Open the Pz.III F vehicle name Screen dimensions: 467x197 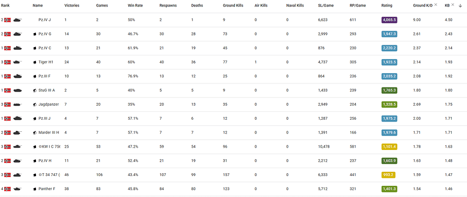[x=46, y=76]
